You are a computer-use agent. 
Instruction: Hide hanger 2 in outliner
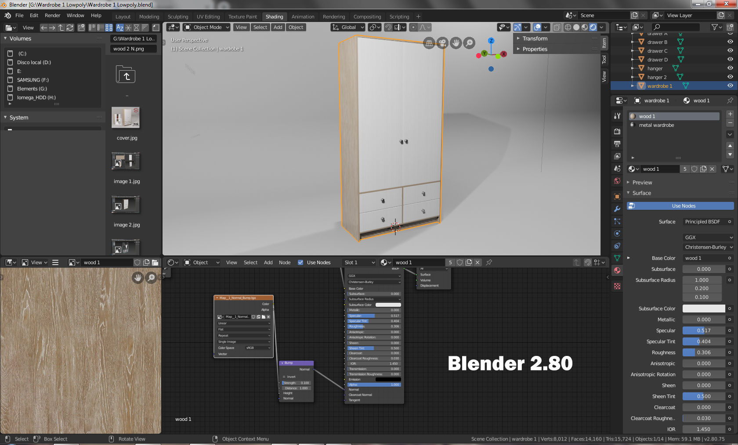pyautogui.click(x=730, y=77)
